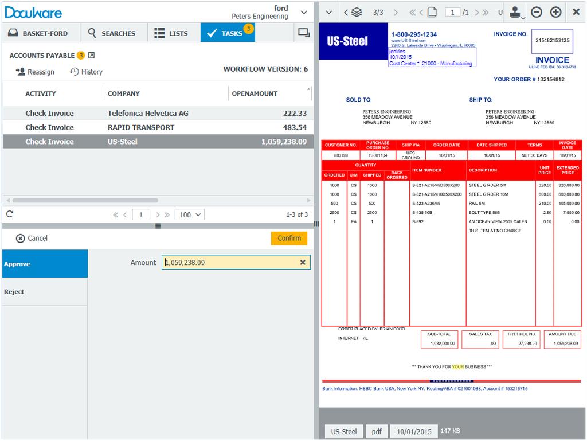Zoom in on the invoice document
Image resolution: width=587 pixels, height=441 pixels.
point(555,13)
